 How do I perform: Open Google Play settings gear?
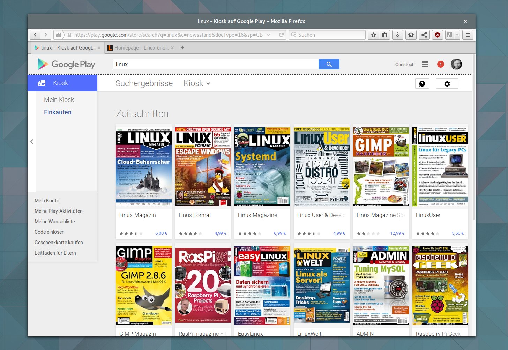pos(447,84)
